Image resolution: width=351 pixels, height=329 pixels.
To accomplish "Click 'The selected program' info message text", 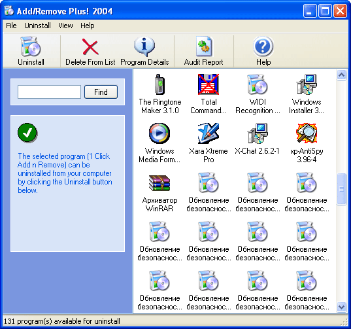I will click(x=65, y=173).
